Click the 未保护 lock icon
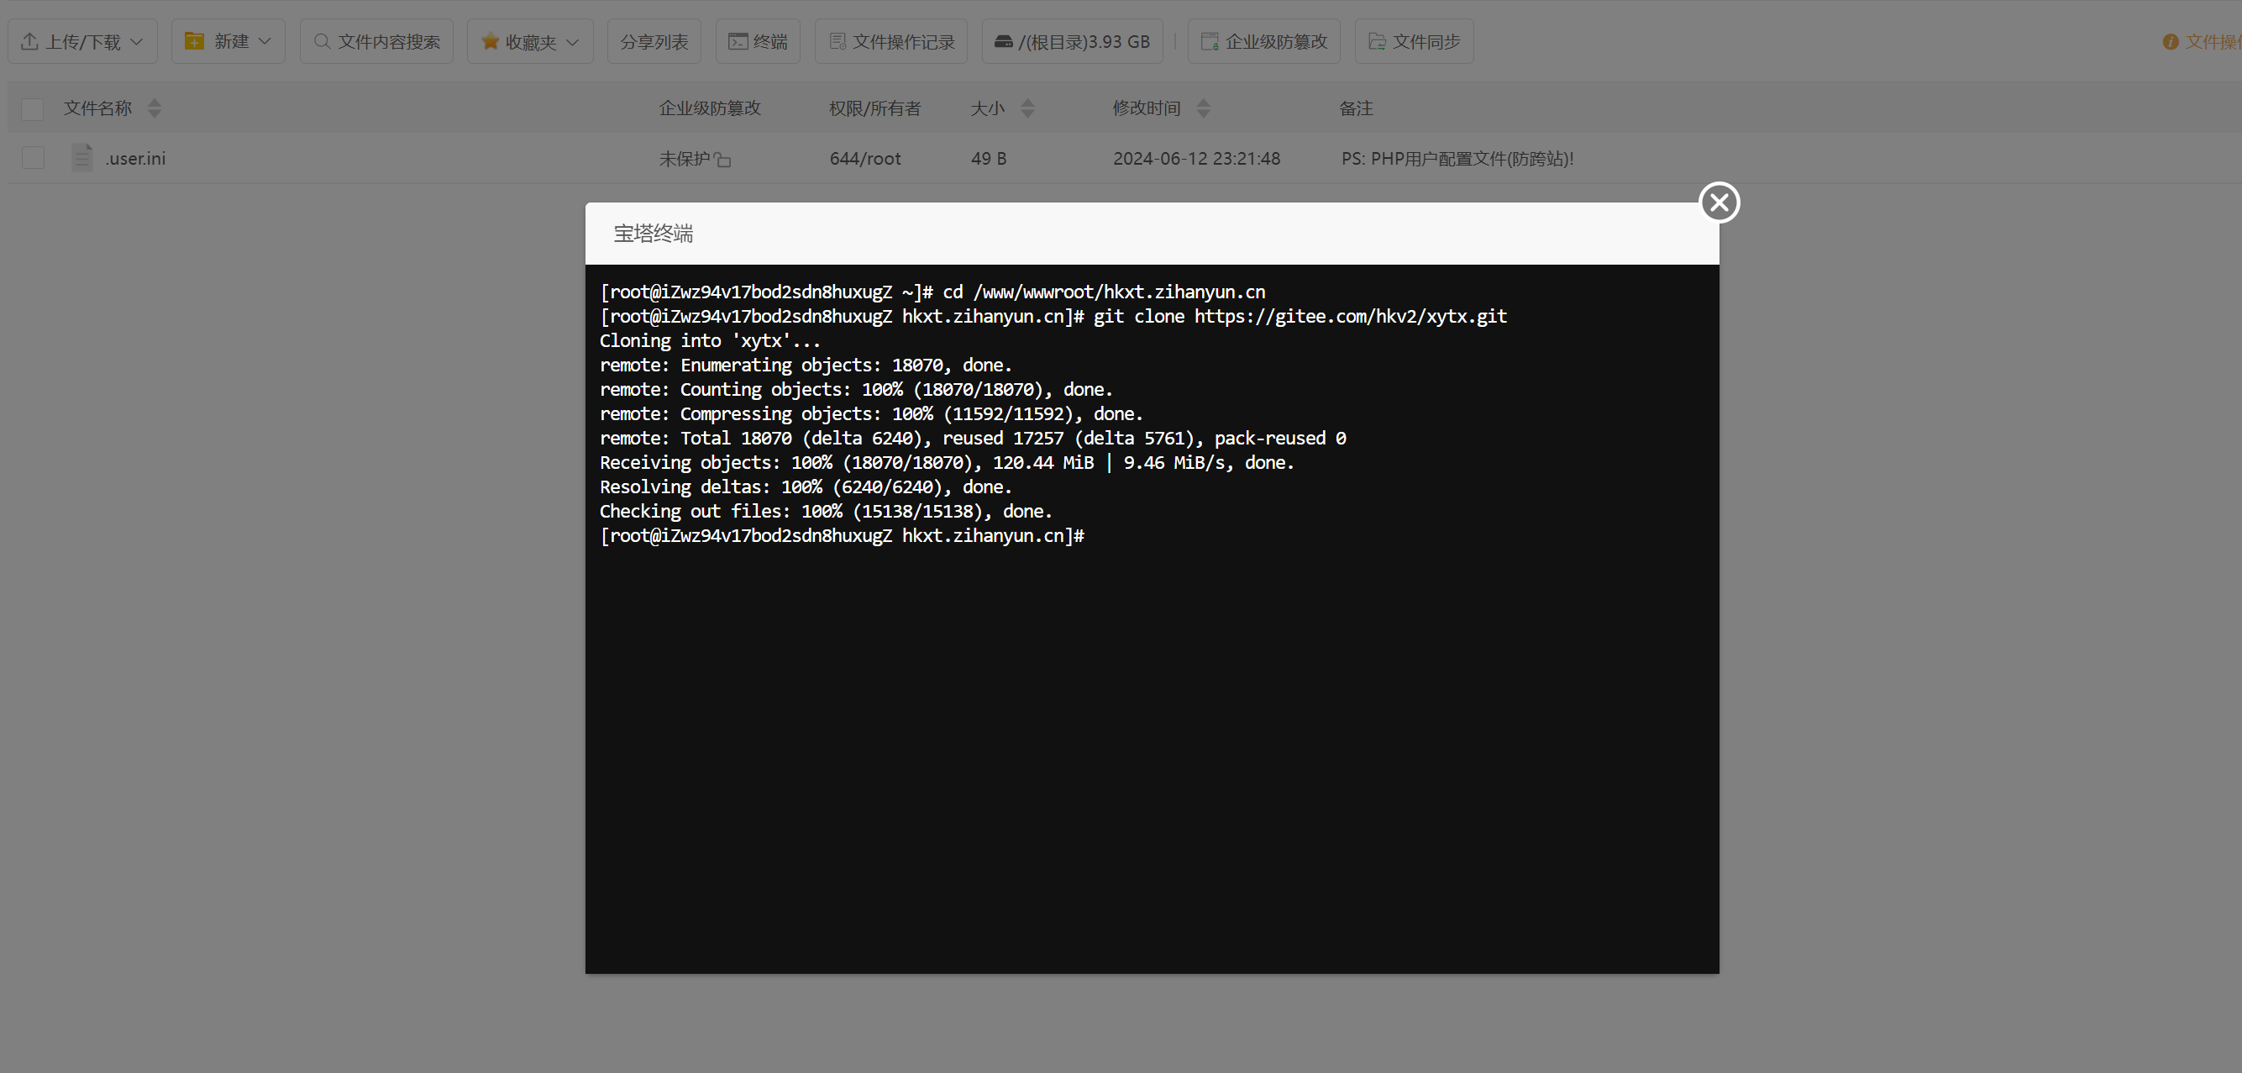 722,160
